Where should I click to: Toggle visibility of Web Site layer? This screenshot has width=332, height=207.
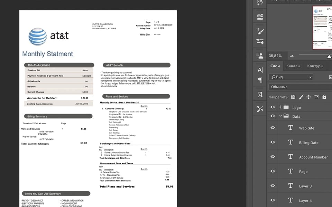click(x=273, y=128)
